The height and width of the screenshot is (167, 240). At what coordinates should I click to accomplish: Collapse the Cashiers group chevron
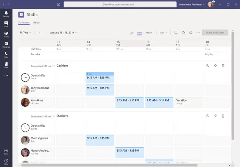click(x=53, y=66)
